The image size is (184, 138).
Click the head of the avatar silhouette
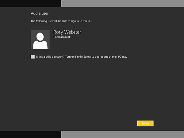click(x=40, y=36)
